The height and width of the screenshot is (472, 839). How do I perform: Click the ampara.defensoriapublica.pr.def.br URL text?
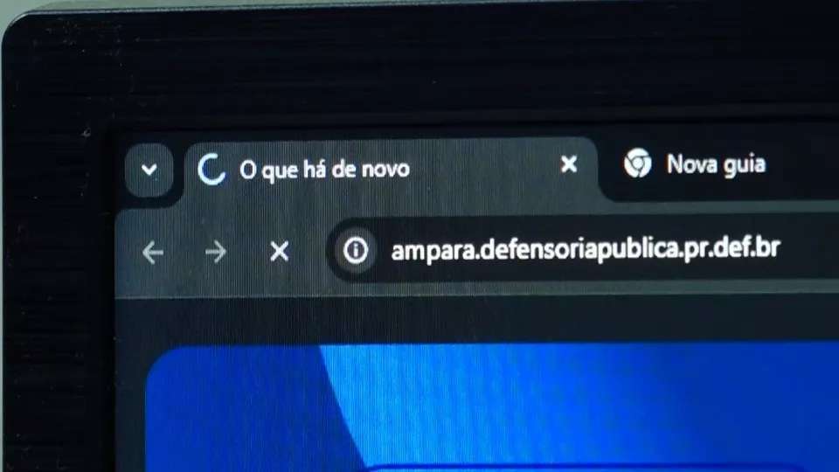tap(586, 249)
